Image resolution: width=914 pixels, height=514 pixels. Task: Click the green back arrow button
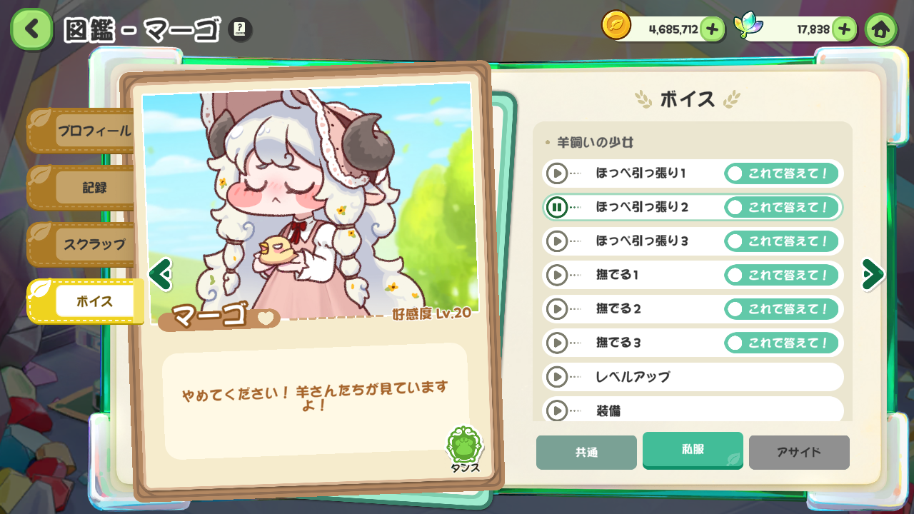[x=31, y=29]
